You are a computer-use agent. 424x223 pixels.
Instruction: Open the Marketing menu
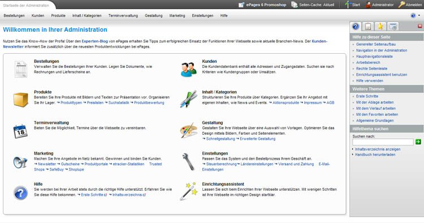click(x=177, y=16)
